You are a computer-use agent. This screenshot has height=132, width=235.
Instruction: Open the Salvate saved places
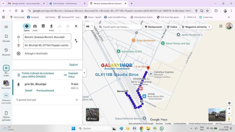(x=6, y=38)
